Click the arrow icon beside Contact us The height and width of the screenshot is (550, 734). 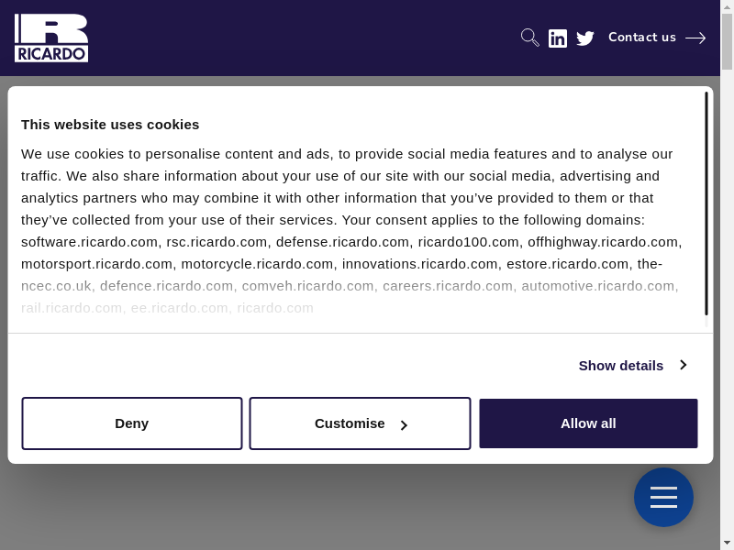click(695, 38)
